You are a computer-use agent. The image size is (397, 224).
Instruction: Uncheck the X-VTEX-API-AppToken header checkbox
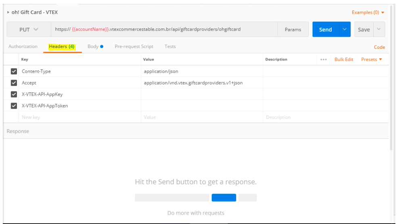[14, 106]
